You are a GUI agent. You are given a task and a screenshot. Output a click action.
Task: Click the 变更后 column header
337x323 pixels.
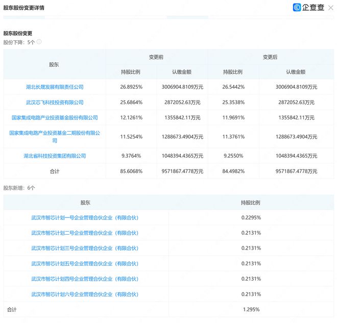point(270,57)
